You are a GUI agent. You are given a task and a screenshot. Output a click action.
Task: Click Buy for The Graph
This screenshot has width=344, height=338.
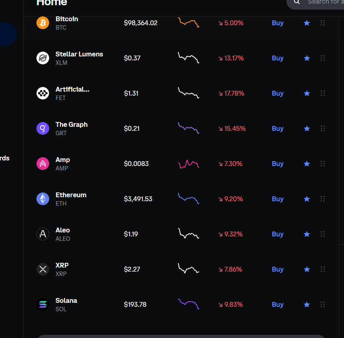278,129
